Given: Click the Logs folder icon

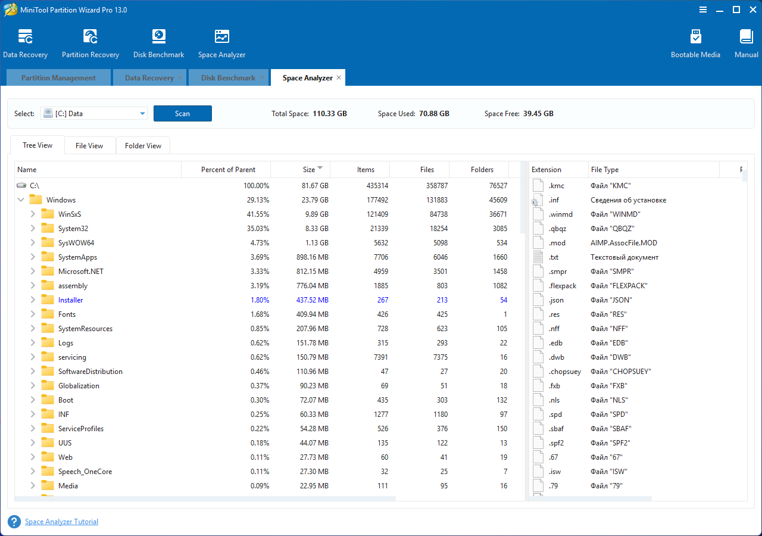Looking at the screenshot, I should coord(48,343).
